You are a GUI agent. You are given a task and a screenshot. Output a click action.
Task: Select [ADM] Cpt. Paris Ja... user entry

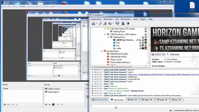125,40
